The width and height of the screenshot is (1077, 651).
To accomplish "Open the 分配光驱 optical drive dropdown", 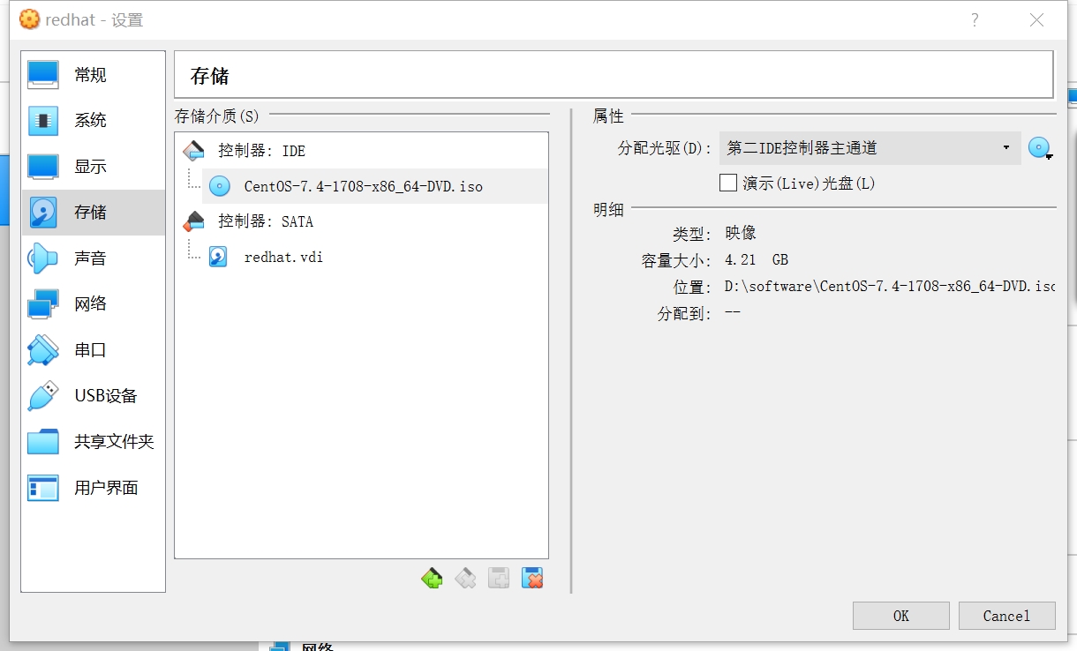I will click(x=870, y=148).
